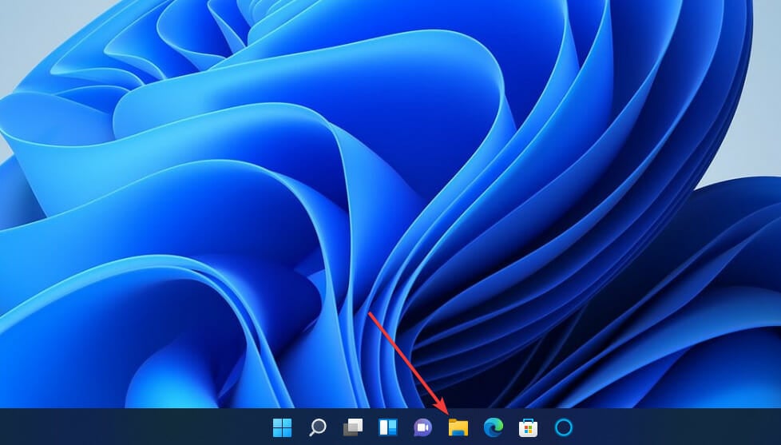Screen dimensions: 781x445
Task: Click the shopping bag icon on taskbar
Action: pos(528,427)
